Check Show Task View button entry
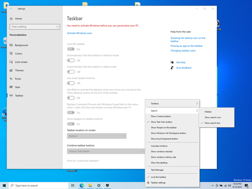This screenshot has height=189, width=252. [x=172, y=122]
